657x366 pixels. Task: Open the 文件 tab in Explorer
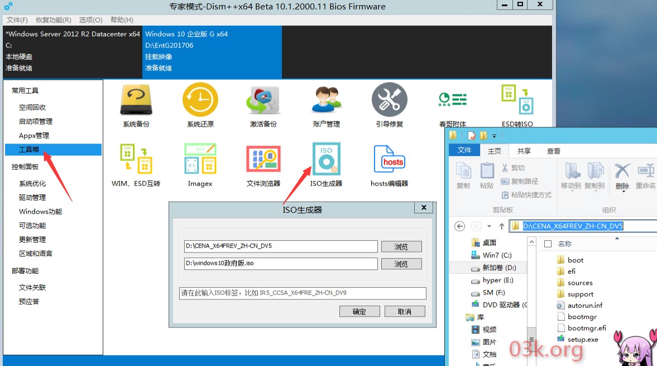tap(464, 150)
